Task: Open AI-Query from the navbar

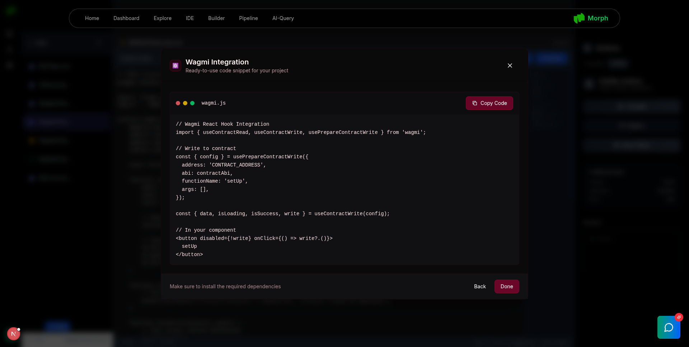Action: click(283, 18)
